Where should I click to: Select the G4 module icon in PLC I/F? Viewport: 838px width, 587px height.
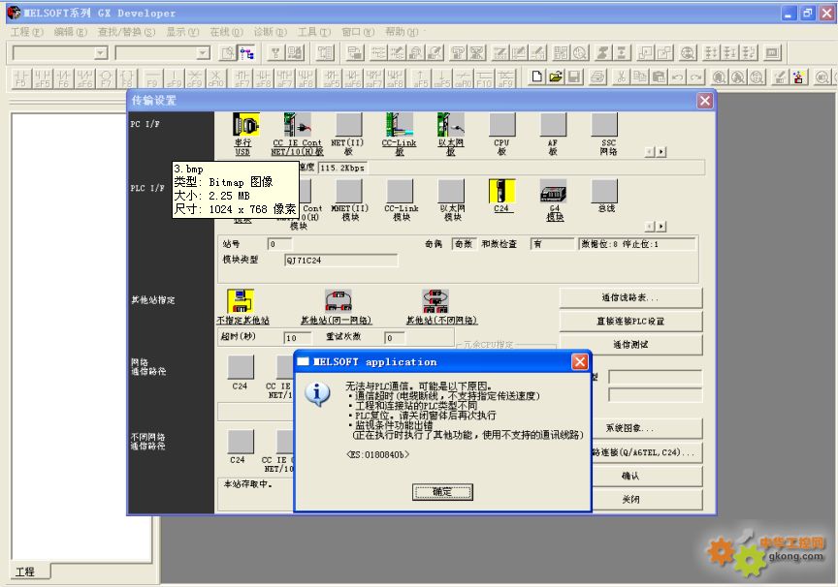(x=553, y=191)
